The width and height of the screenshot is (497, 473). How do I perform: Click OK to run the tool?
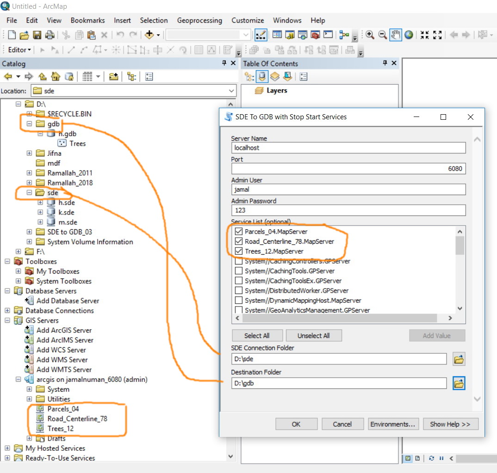[296, 424]
